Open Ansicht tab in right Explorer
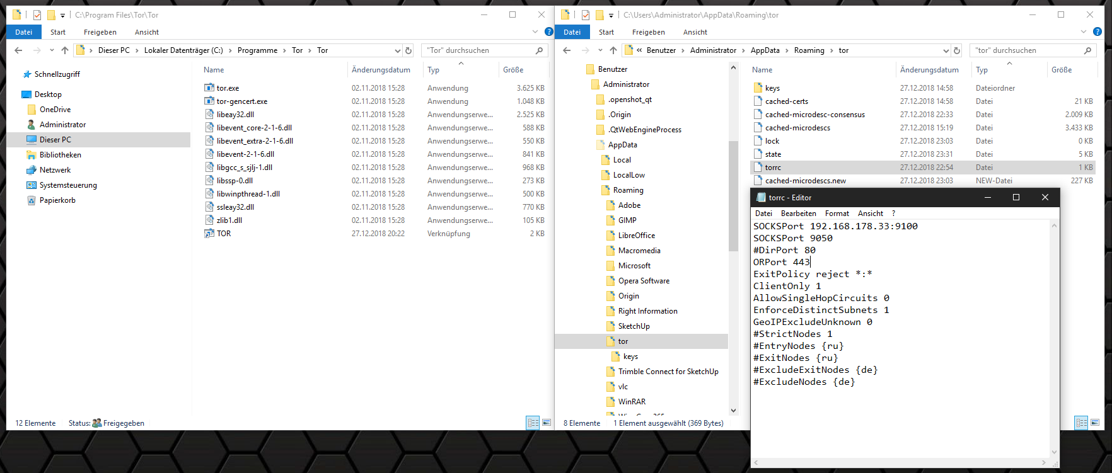The width and height of the screenshot is (1112, 473). click(x=695, y=32)
